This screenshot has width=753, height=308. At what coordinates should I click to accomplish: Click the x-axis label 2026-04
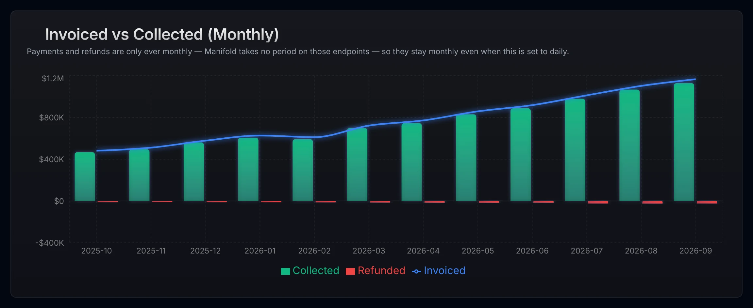423,251
